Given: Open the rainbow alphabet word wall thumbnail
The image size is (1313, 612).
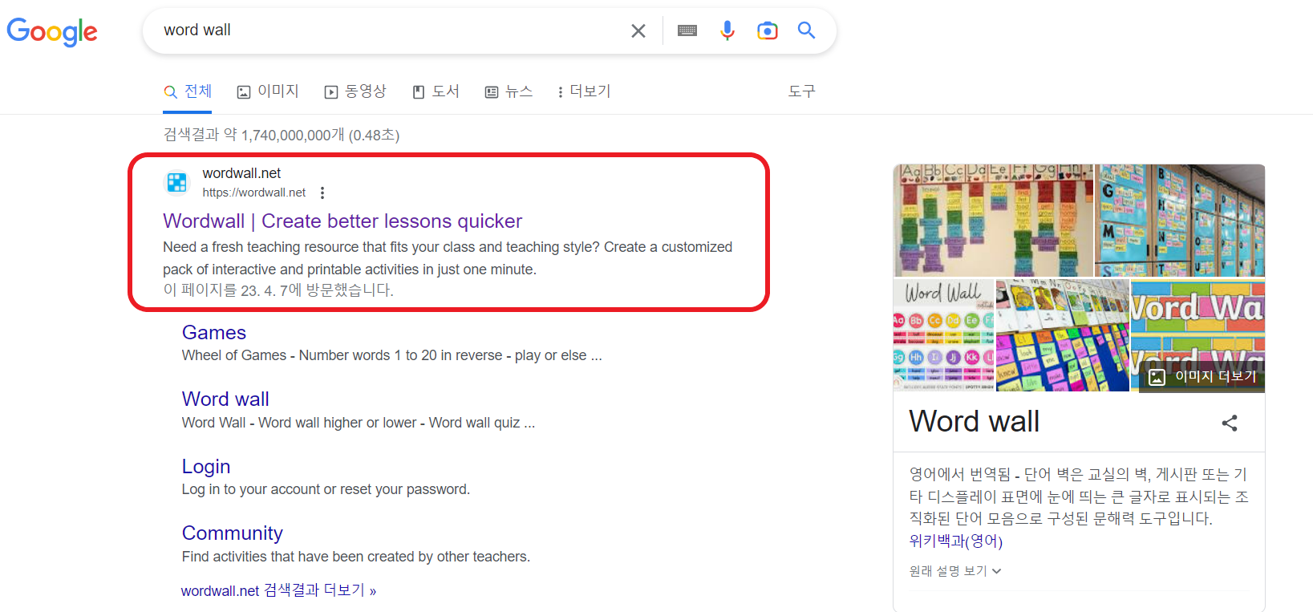Looking at the screenshot, I should coord(994,221).
